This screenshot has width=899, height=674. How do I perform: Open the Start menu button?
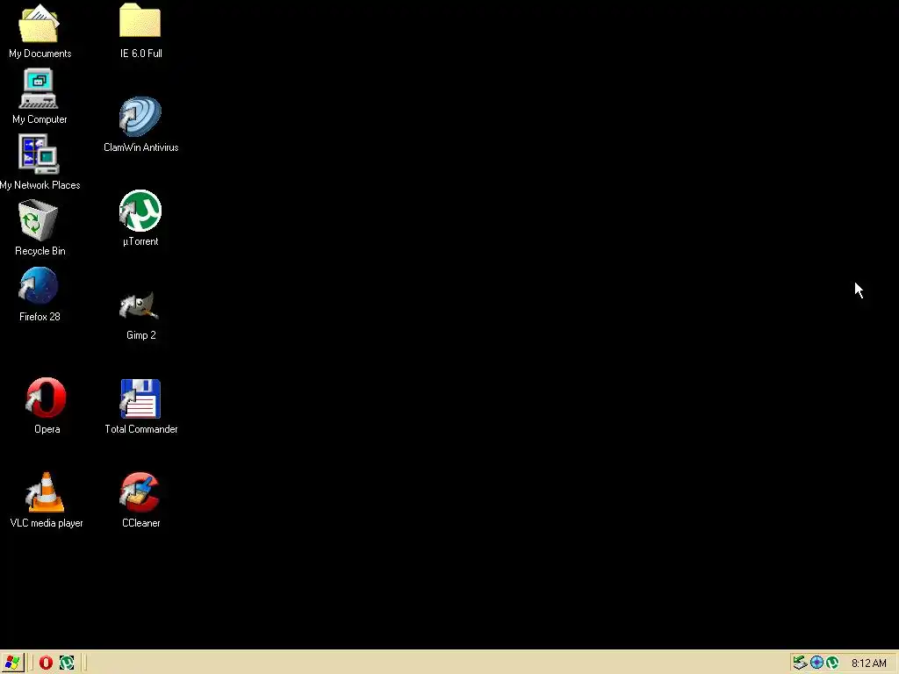click(12, 663)
